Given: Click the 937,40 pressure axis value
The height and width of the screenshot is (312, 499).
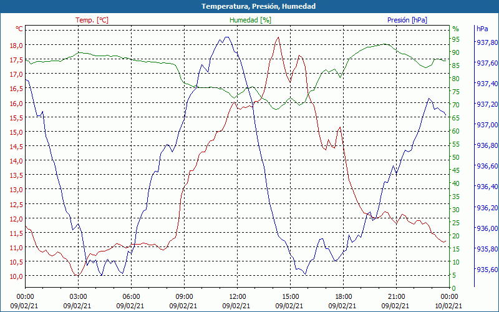Looking at the screenshot, I should pos(487,84).
